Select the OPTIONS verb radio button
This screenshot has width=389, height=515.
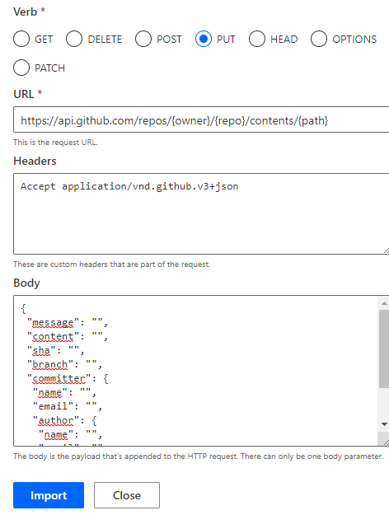(x=319, y=39)
